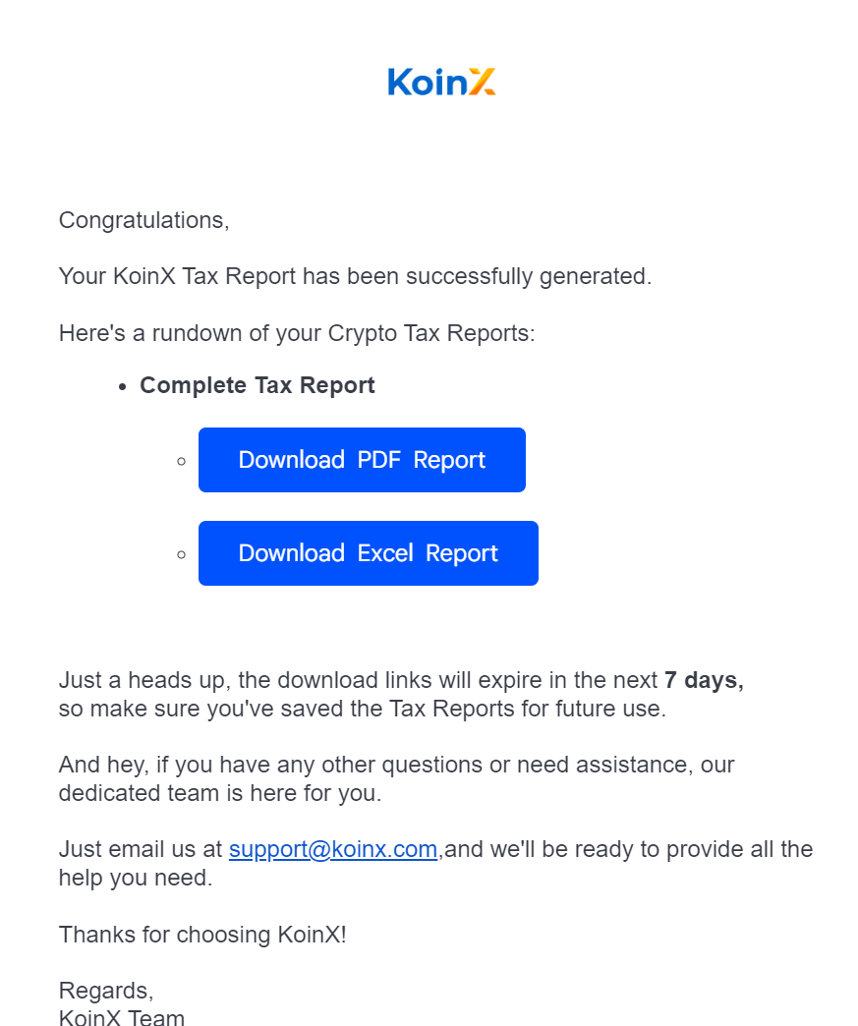Click the "Just a heads up" expiry notice line
Screen dimensions: 858x1026
coord(359,680)
